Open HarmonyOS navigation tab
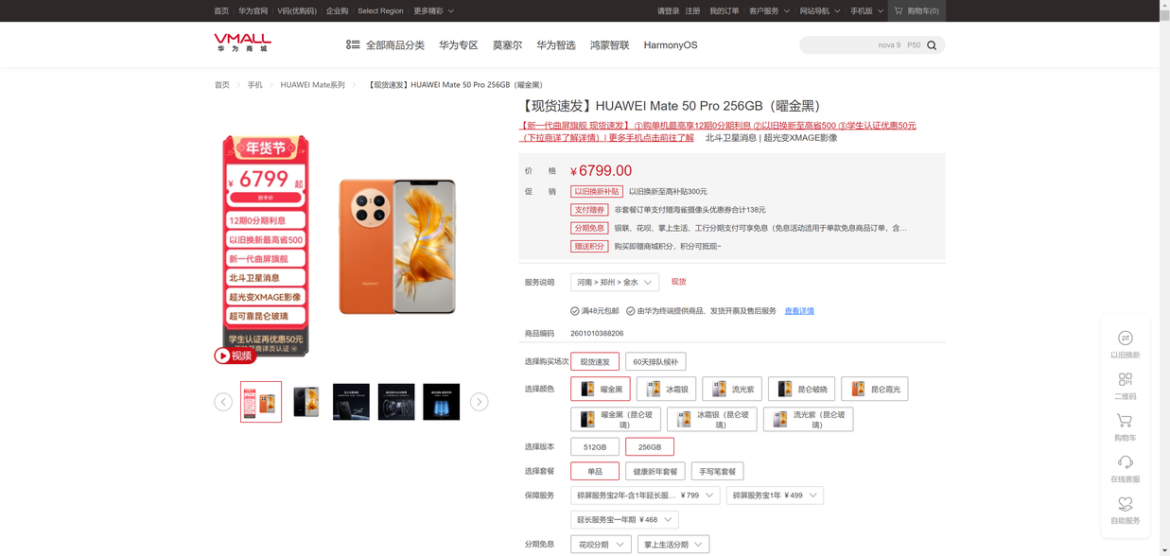 pyautogui.click(x=671, y=45)
